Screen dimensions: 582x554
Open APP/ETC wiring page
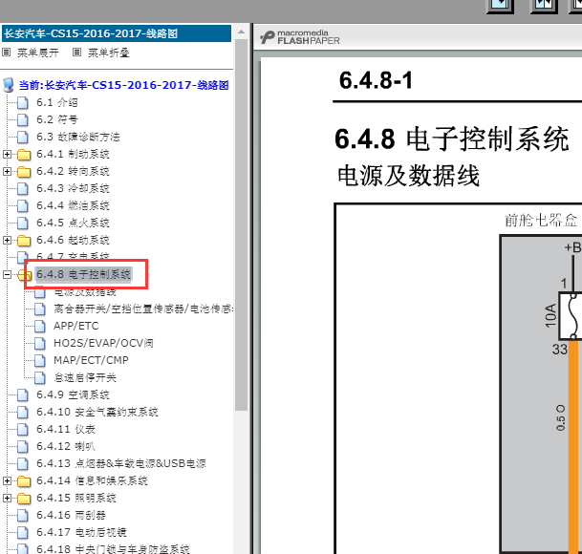pyautogui.click(x=76, y=326)
